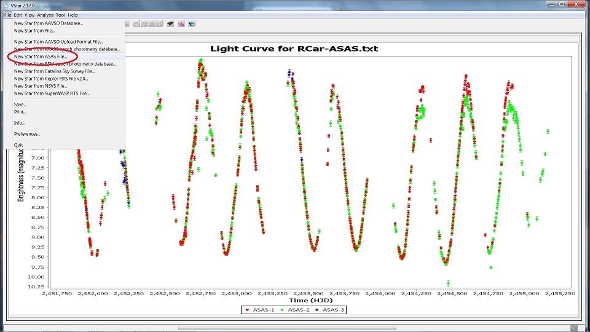Click the black toolbar icon beside the arrows

[170, 24]
